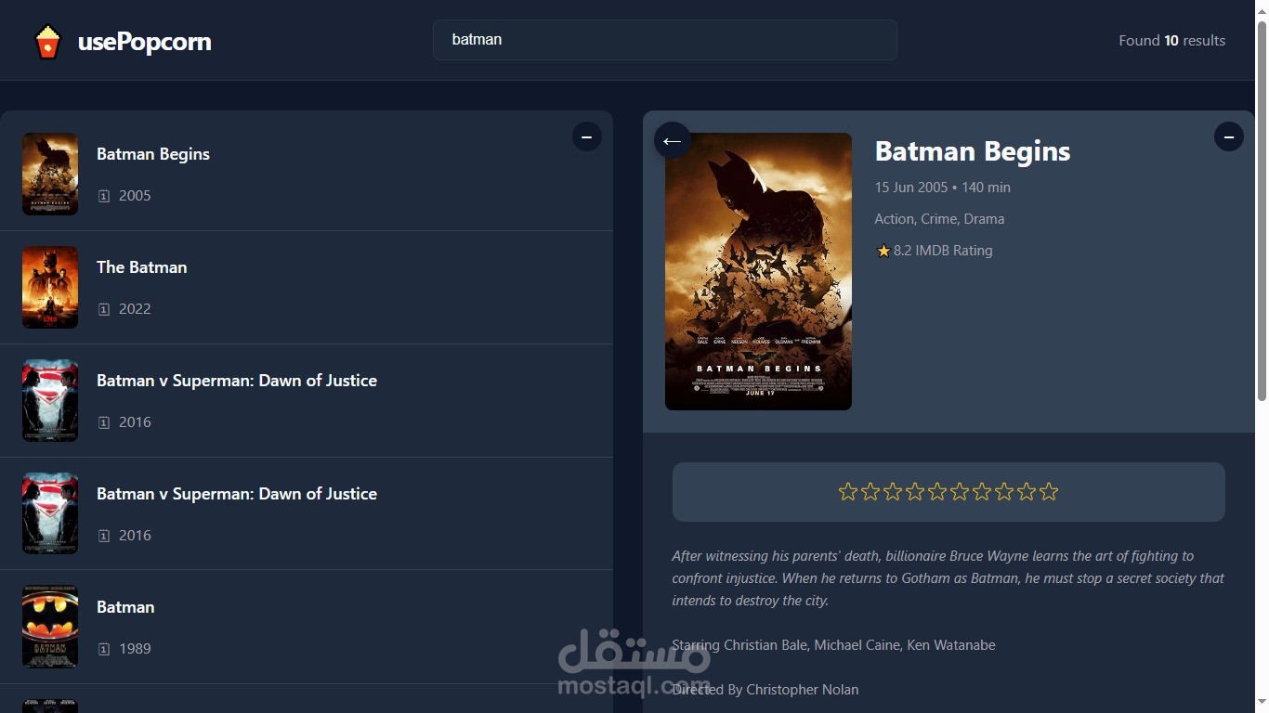This screenshot has height=713, width=1269.
Task: Rate the movie nine stars
Action: (1027, 492)
